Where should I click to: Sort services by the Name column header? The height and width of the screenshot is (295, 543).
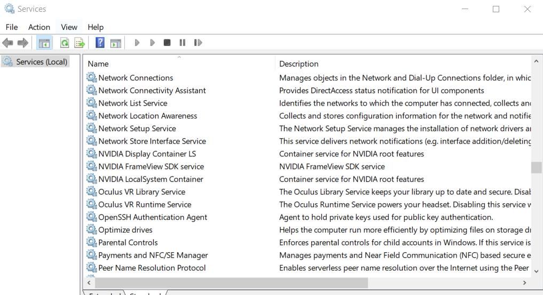pos(98,63)
